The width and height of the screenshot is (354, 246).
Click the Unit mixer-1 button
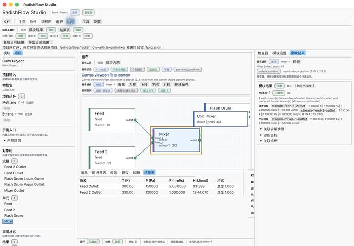305,86
